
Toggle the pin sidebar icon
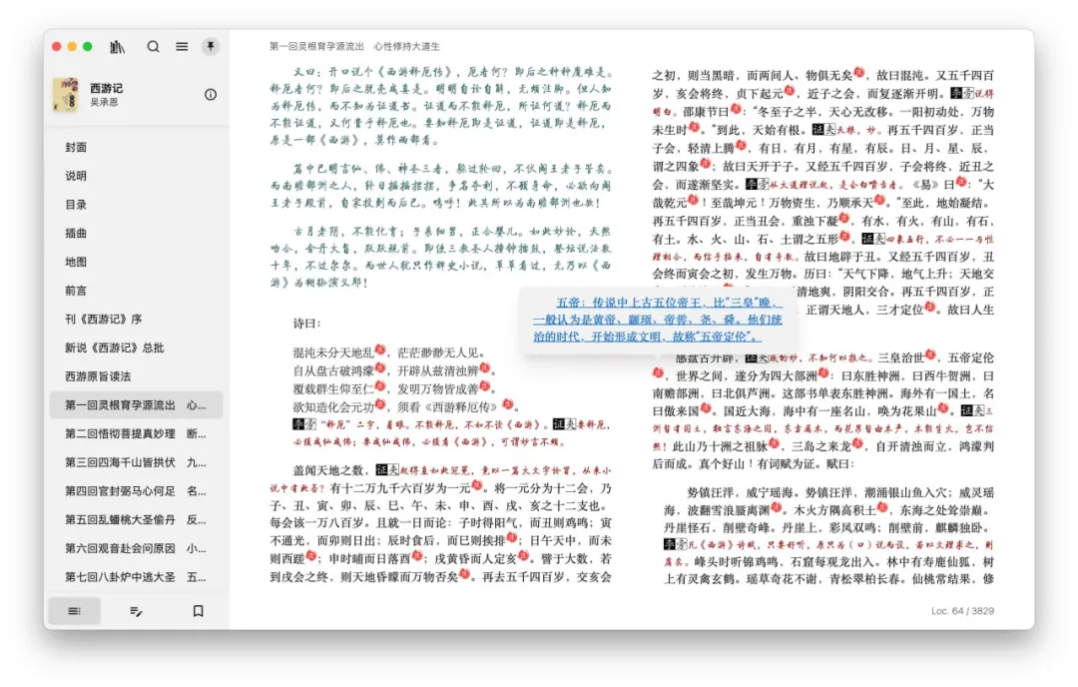click(x=211, y=46)
